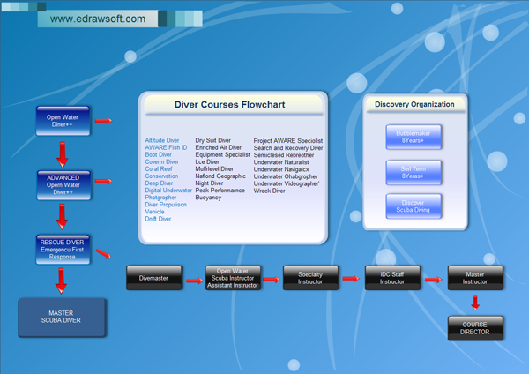Click the Master Instructor box

475,278
